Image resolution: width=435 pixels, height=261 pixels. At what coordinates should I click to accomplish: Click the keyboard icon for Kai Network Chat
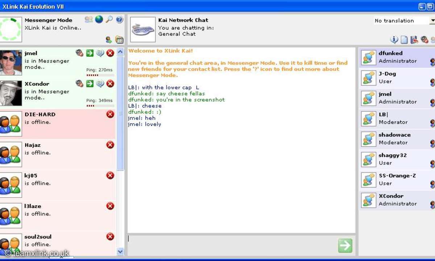pos(143,29)
